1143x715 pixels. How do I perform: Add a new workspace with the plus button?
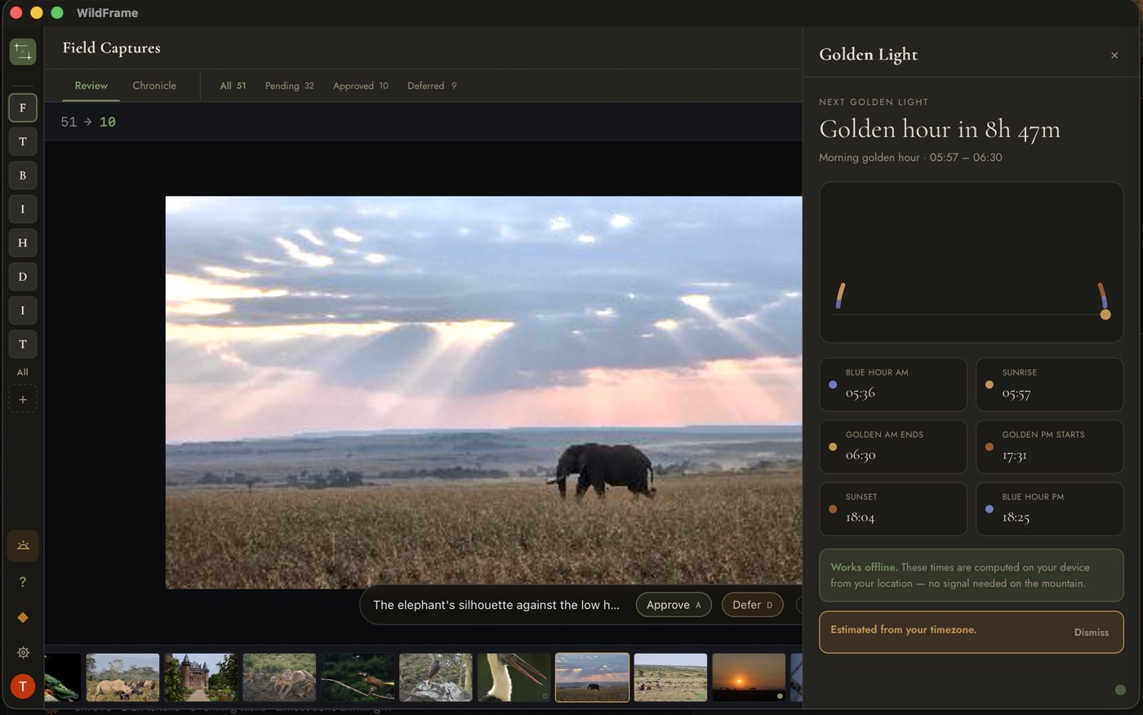[x=23, y=400]
